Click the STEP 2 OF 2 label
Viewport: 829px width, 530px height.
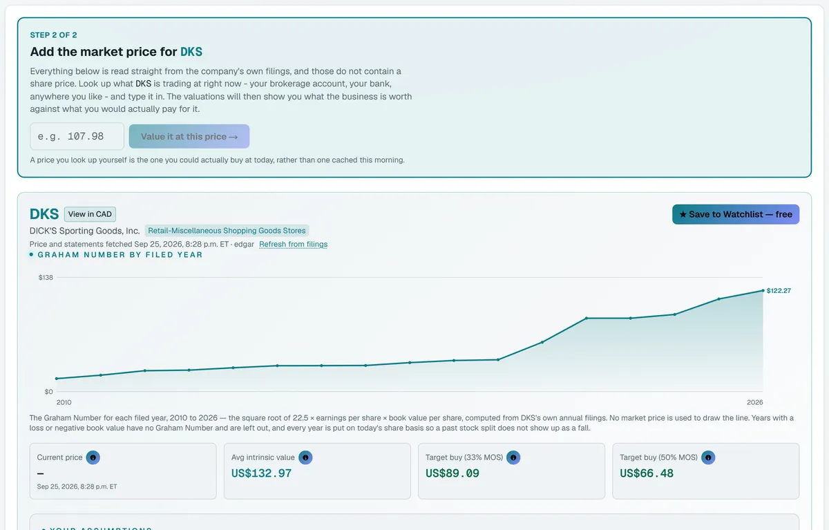(54, 35)
